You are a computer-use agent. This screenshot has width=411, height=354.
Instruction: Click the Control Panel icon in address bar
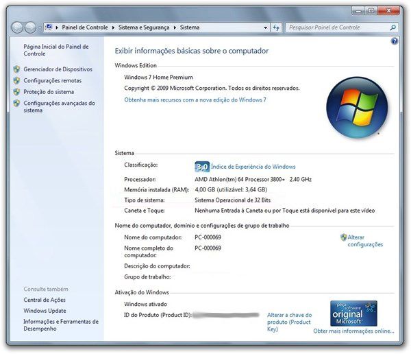[x=49, y=27]
